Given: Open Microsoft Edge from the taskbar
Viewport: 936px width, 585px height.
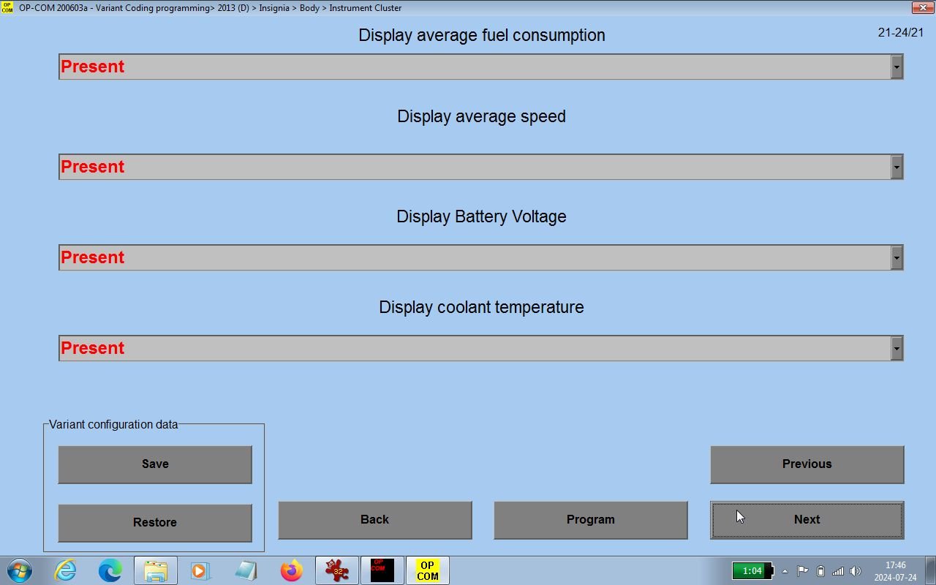Looking at the screenshot, I should pos(110,570).
